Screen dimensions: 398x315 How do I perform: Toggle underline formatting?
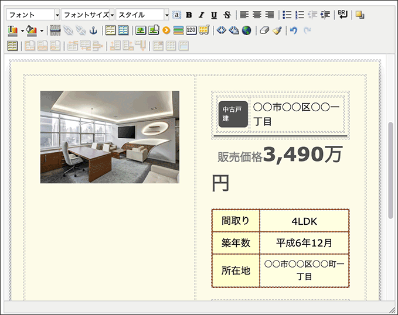214,15
